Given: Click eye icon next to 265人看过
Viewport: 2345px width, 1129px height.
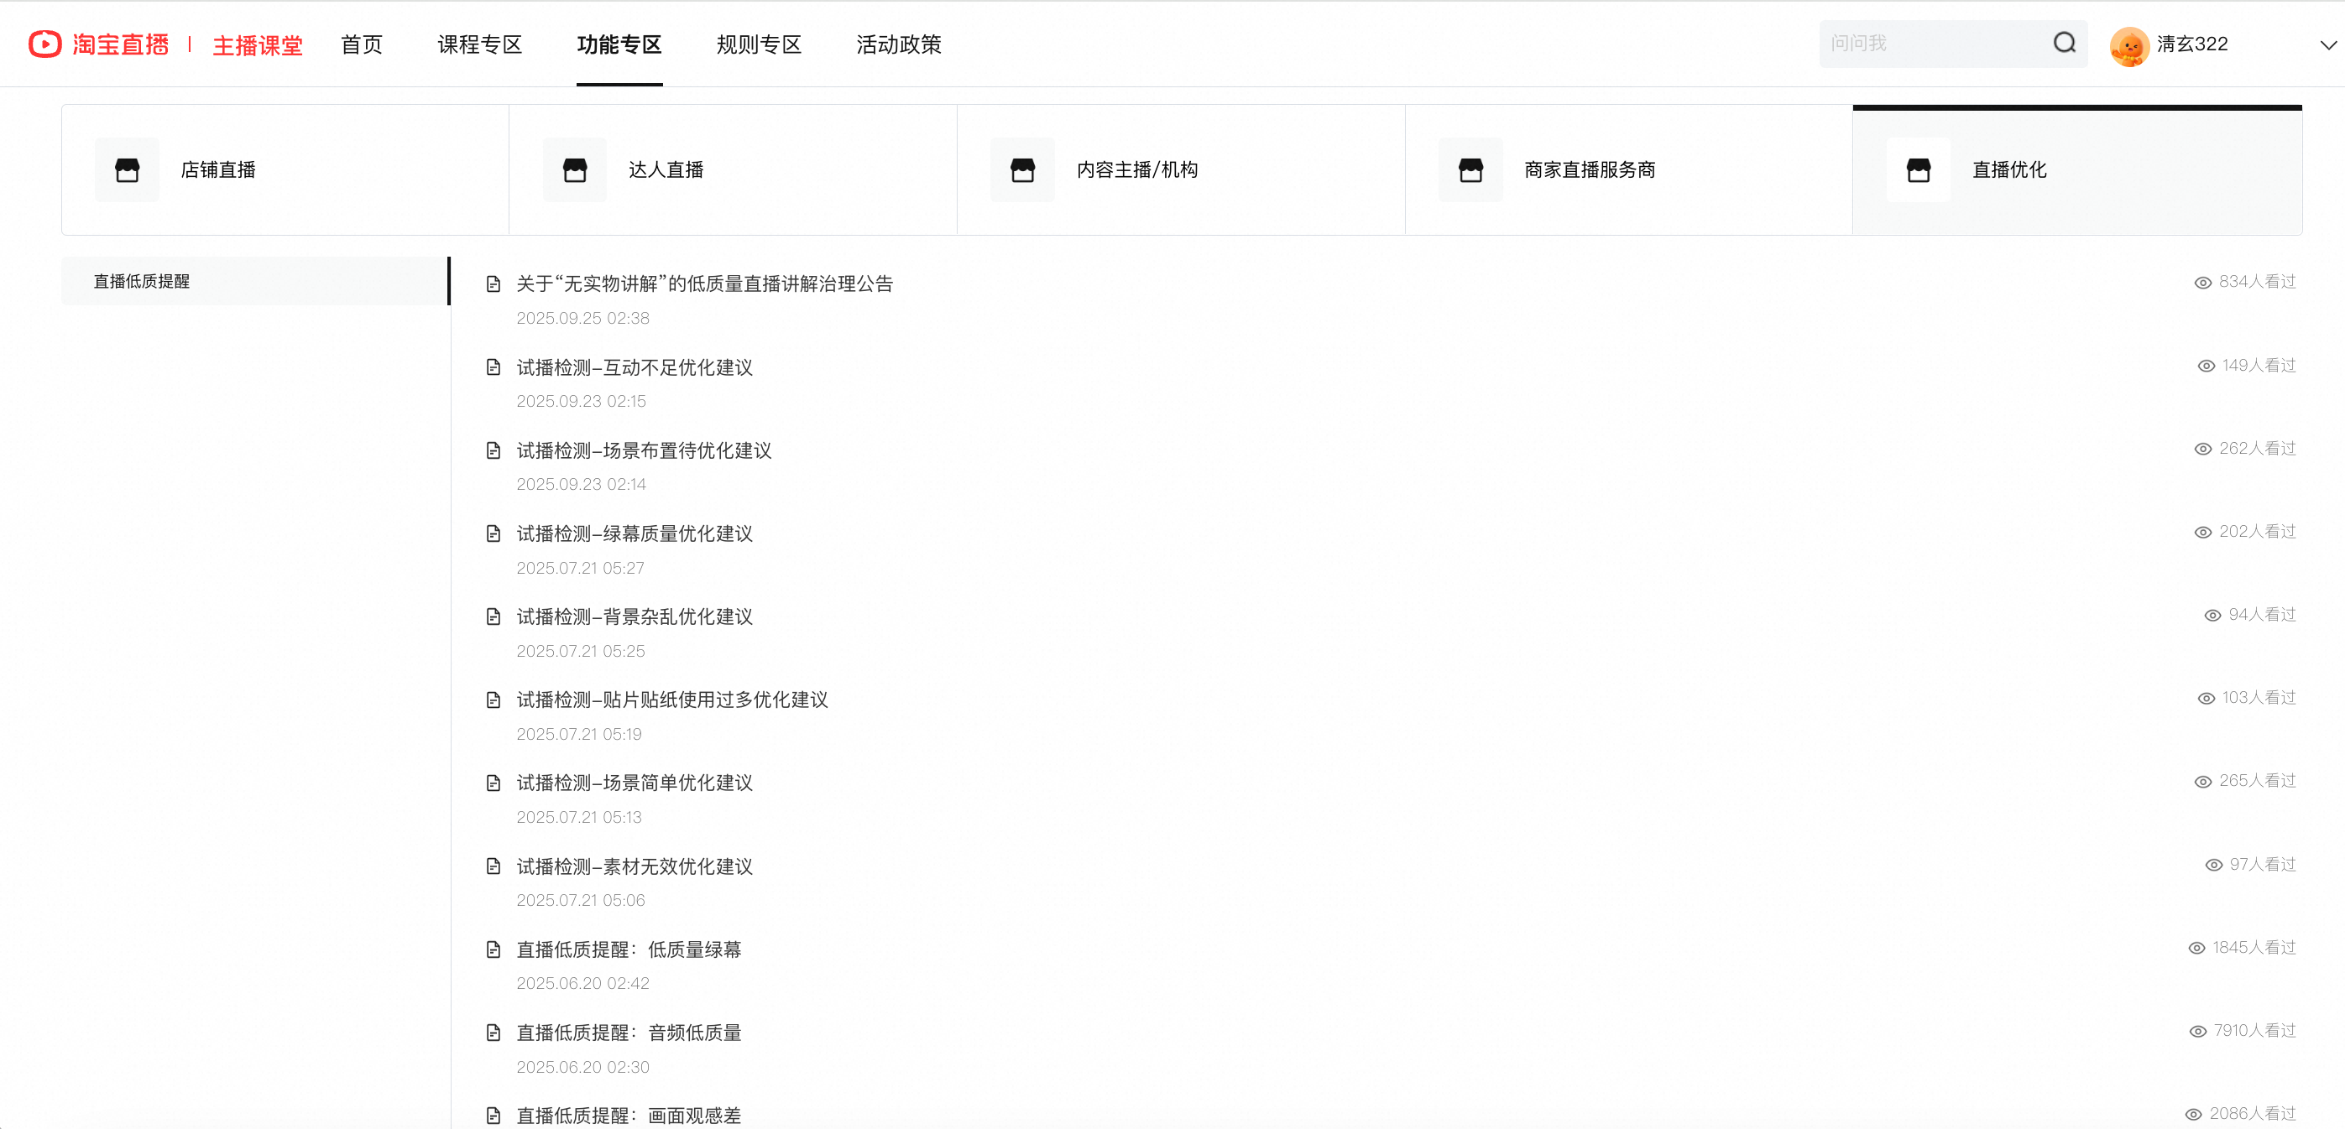Looking at the screenshot, I should pyautogui.click(x=2203, y=783).
